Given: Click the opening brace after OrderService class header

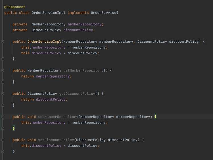Looking at the screenshot, I should click(117, 13).
